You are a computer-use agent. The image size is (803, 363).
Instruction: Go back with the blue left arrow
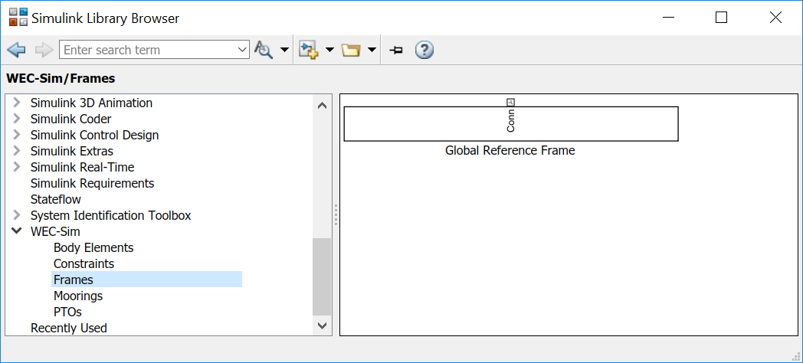[x=16, y=50]
